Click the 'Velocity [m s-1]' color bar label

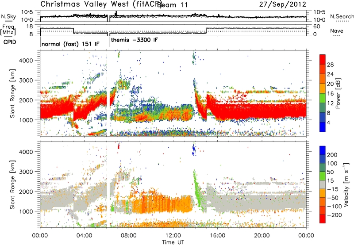click(346, 184)
